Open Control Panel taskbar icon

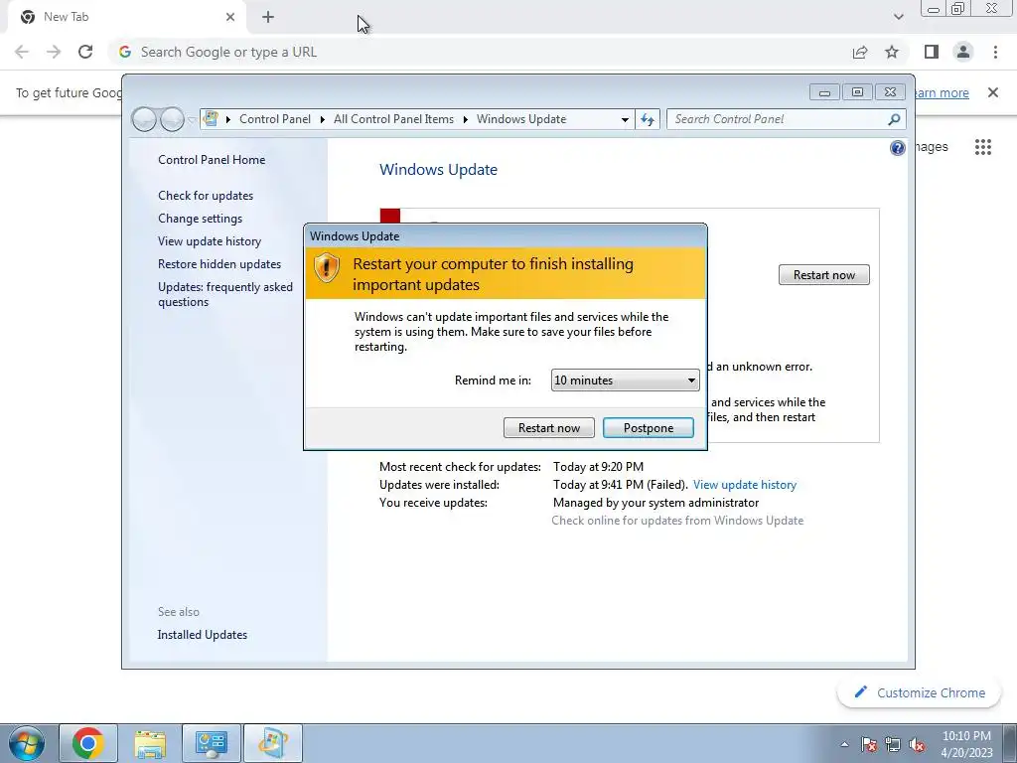[212, 743]
